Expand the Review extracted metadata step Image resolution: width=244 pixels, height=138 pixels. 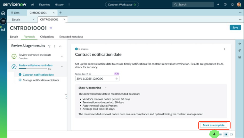click(x=62, y=56)
